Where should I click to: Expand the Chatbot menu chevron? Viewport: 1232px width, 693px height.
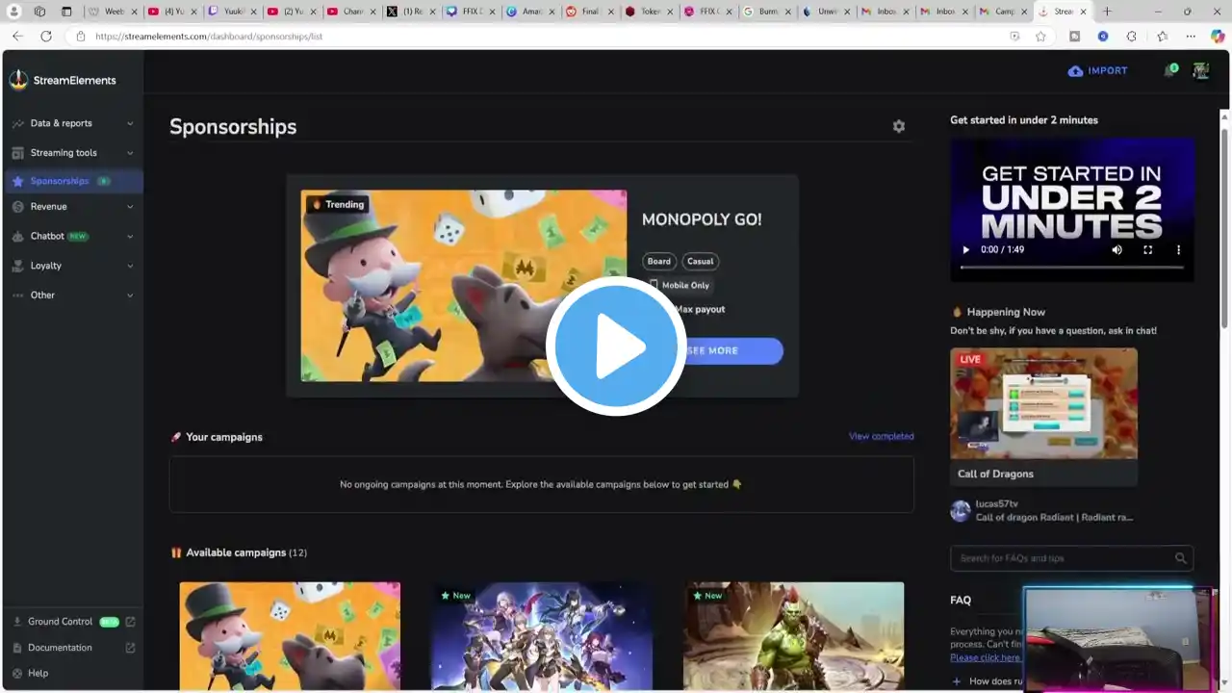coord(130,237)
